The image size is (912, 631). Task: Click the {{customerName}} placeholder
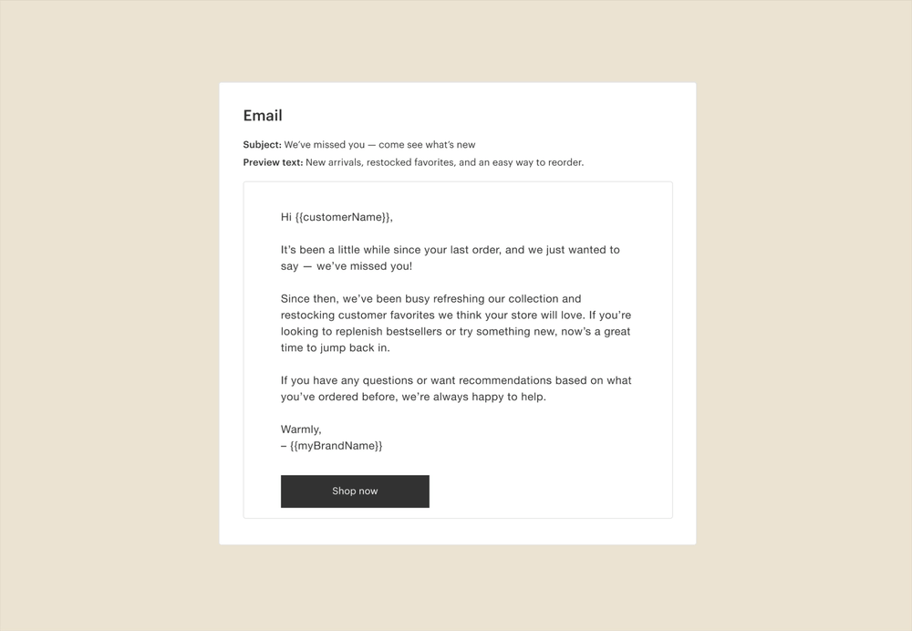point(343,217)
